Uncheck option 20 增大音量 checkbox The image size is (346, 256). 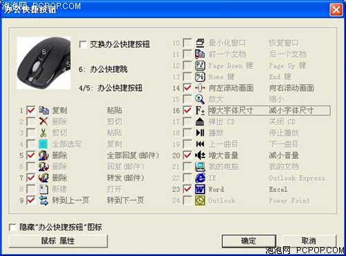[187, 155]
